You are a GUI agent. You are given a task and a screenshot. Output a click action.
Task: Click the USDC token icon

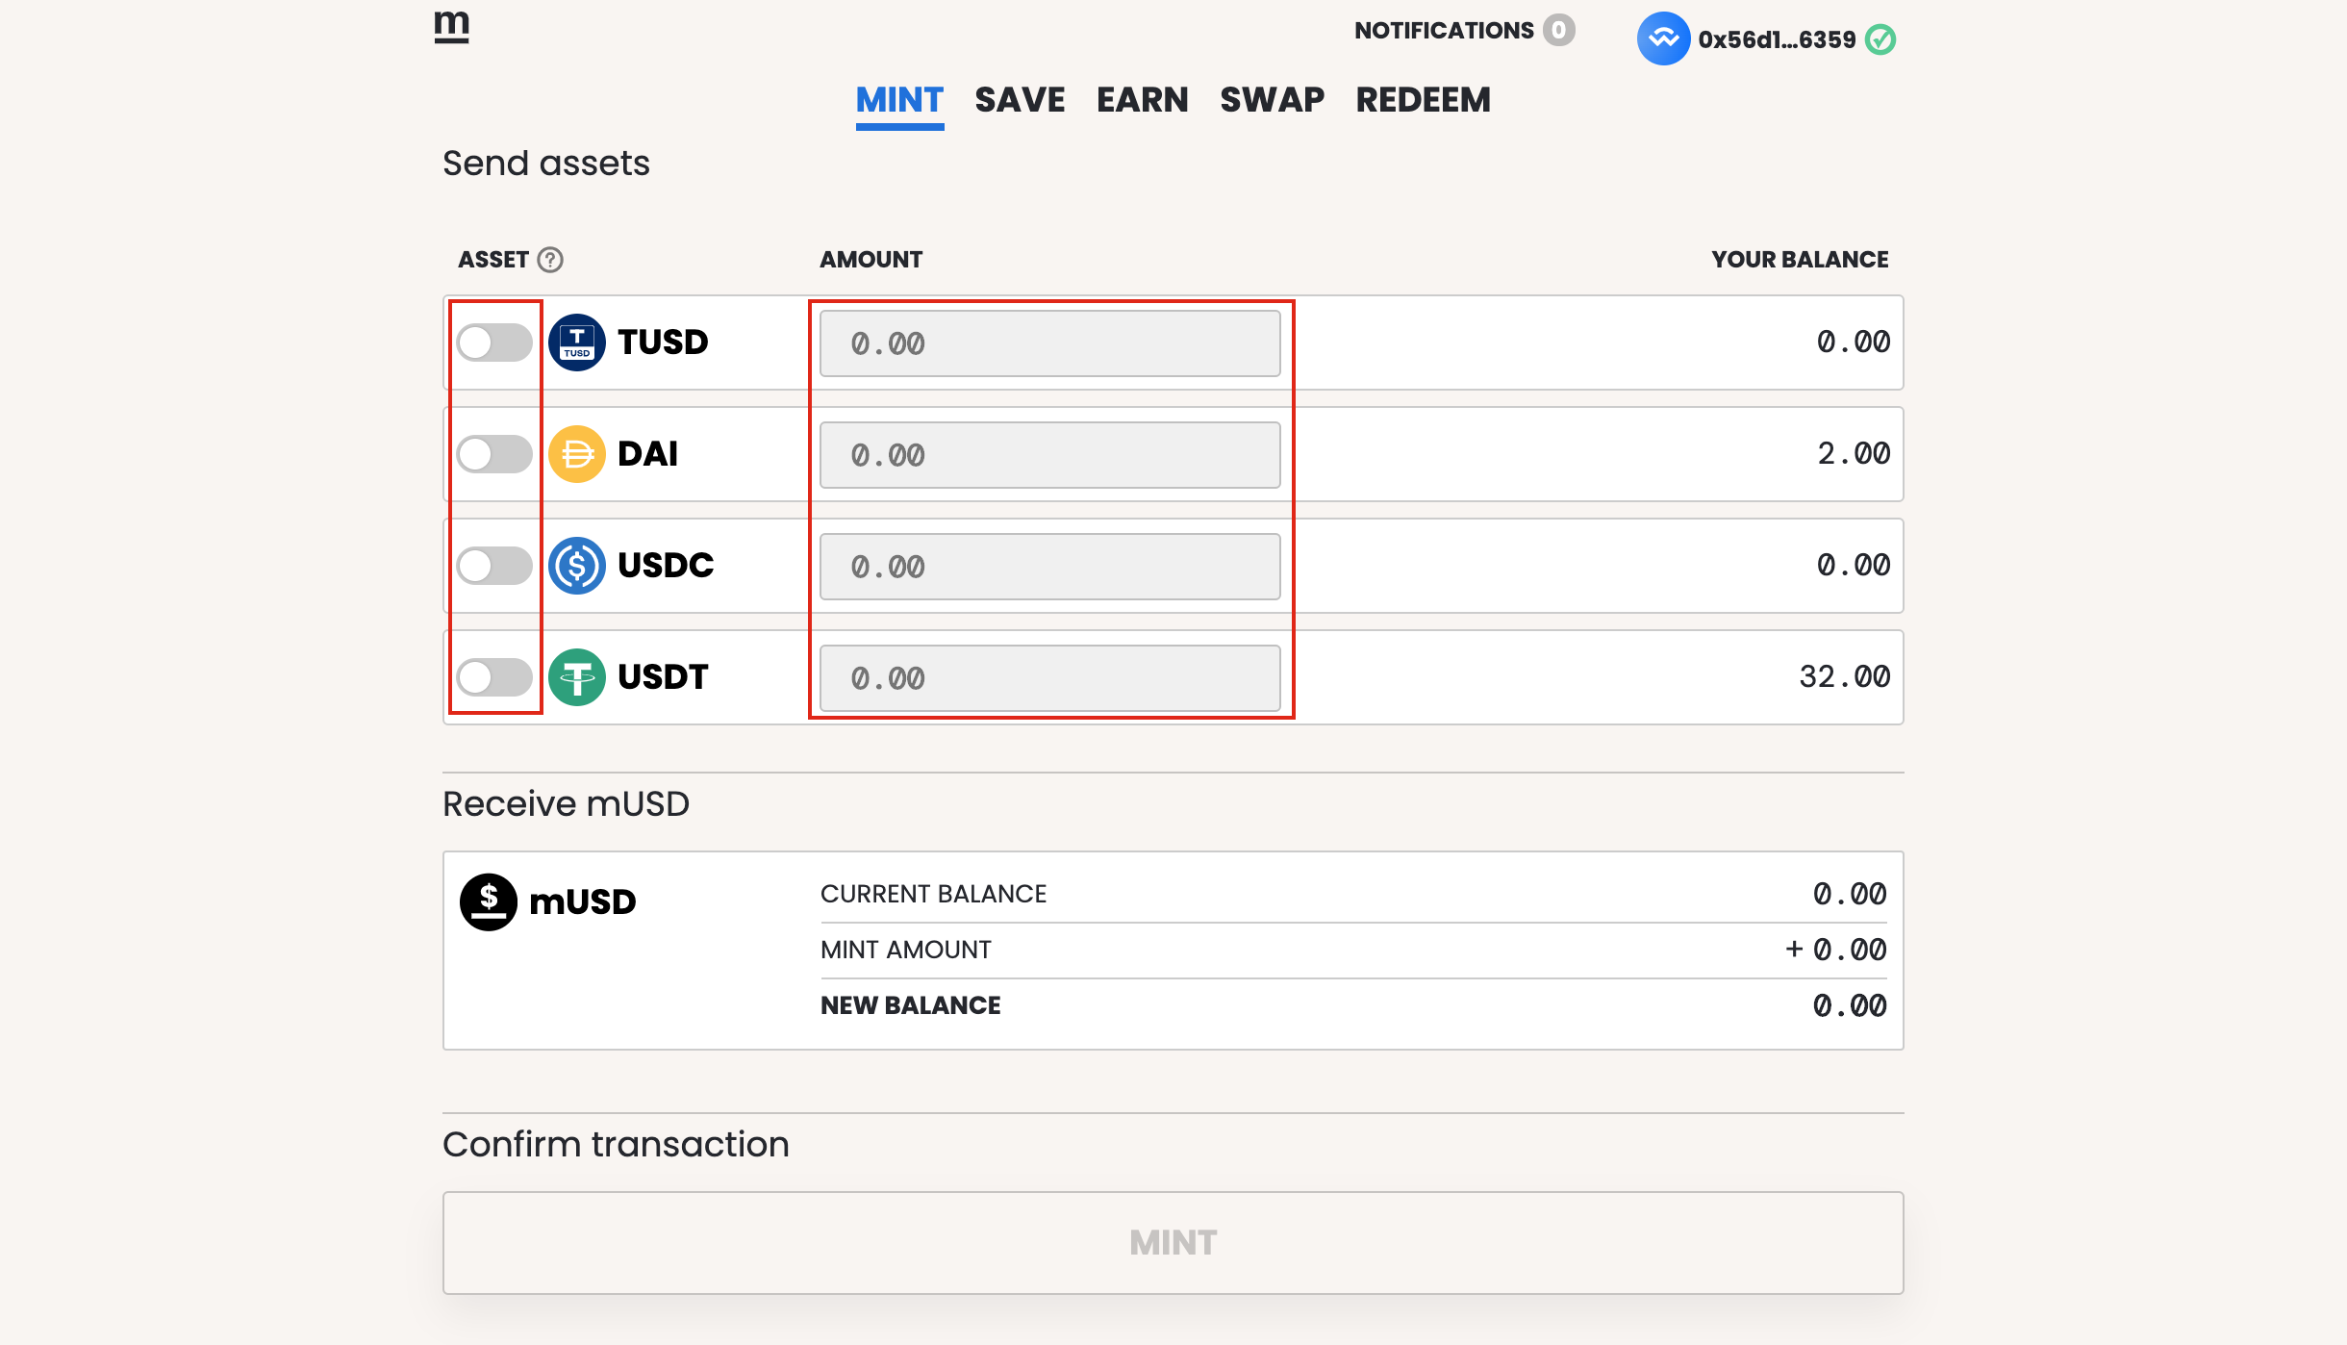pyautogui.click(x=577, y=566)
